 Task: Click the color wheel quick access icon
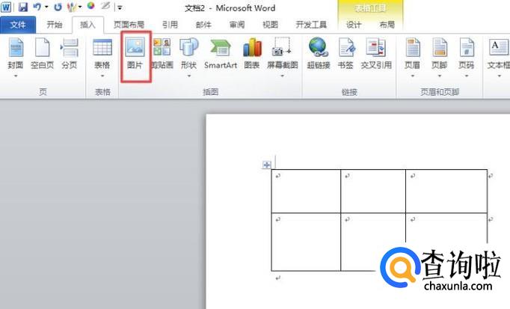click(x=90, y=6)
